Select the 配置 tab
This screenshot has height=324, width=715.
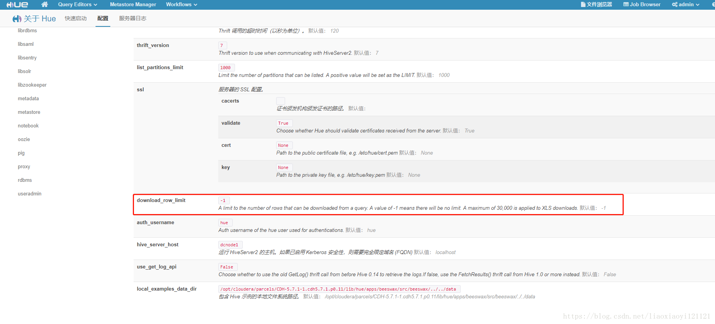(x=103, y=18)
